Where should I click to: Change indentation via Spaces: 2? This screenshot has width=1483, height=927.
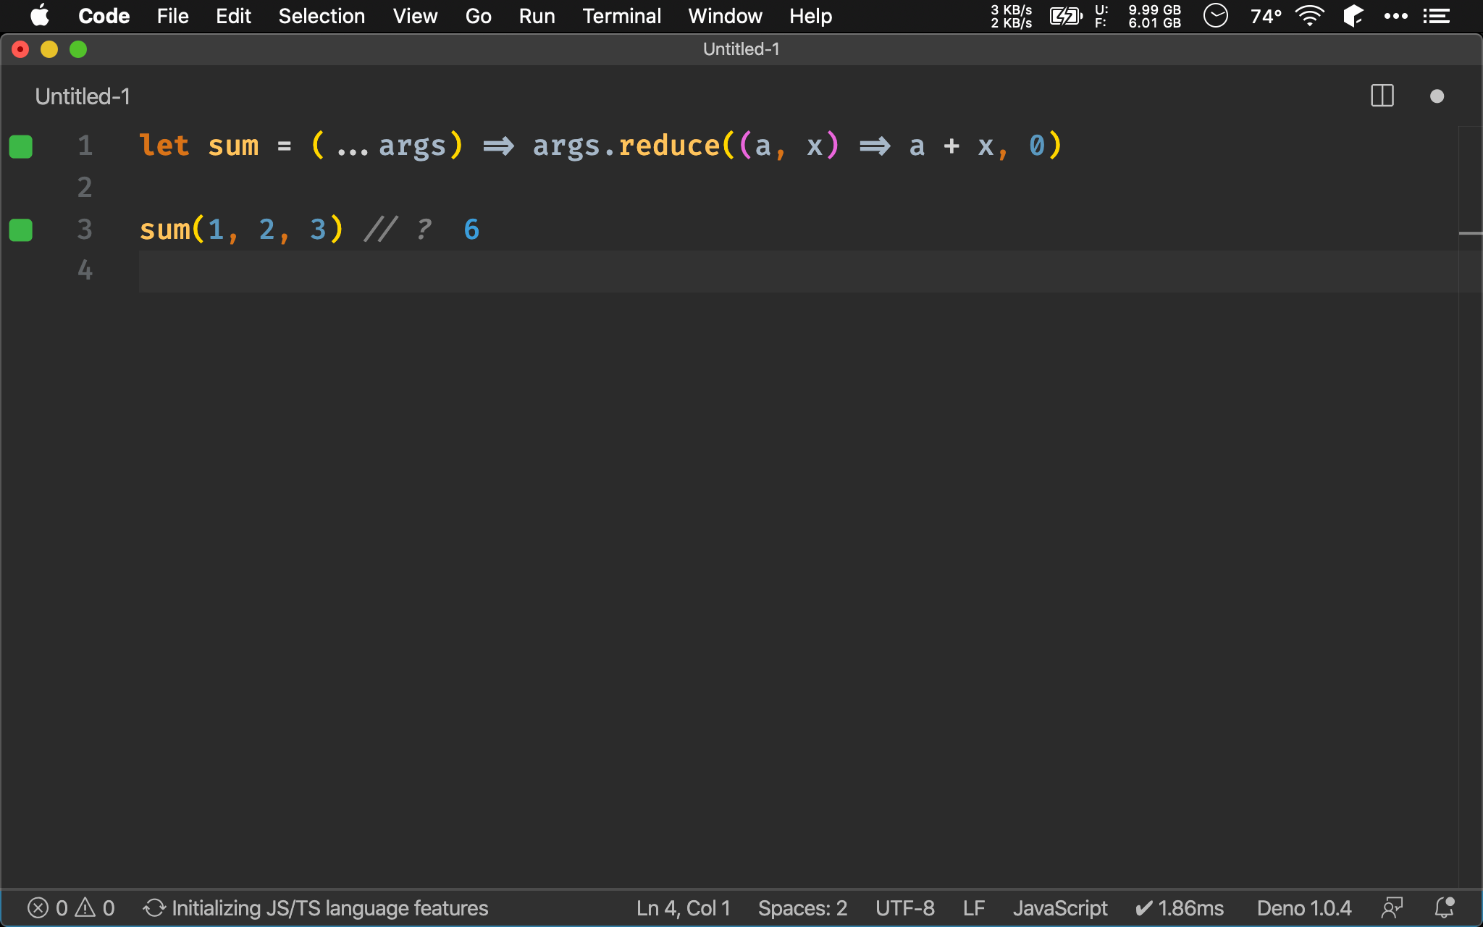coord(802,908)
